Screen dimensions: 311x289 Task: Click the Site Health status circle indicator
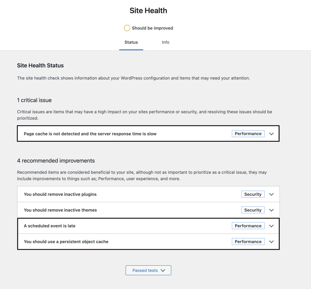[127, 28]
